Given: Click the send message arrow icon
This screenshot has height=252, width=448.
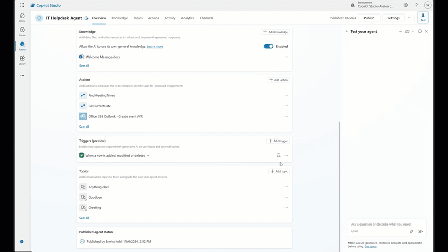Looking at the screenshot, I should [421, 231].
